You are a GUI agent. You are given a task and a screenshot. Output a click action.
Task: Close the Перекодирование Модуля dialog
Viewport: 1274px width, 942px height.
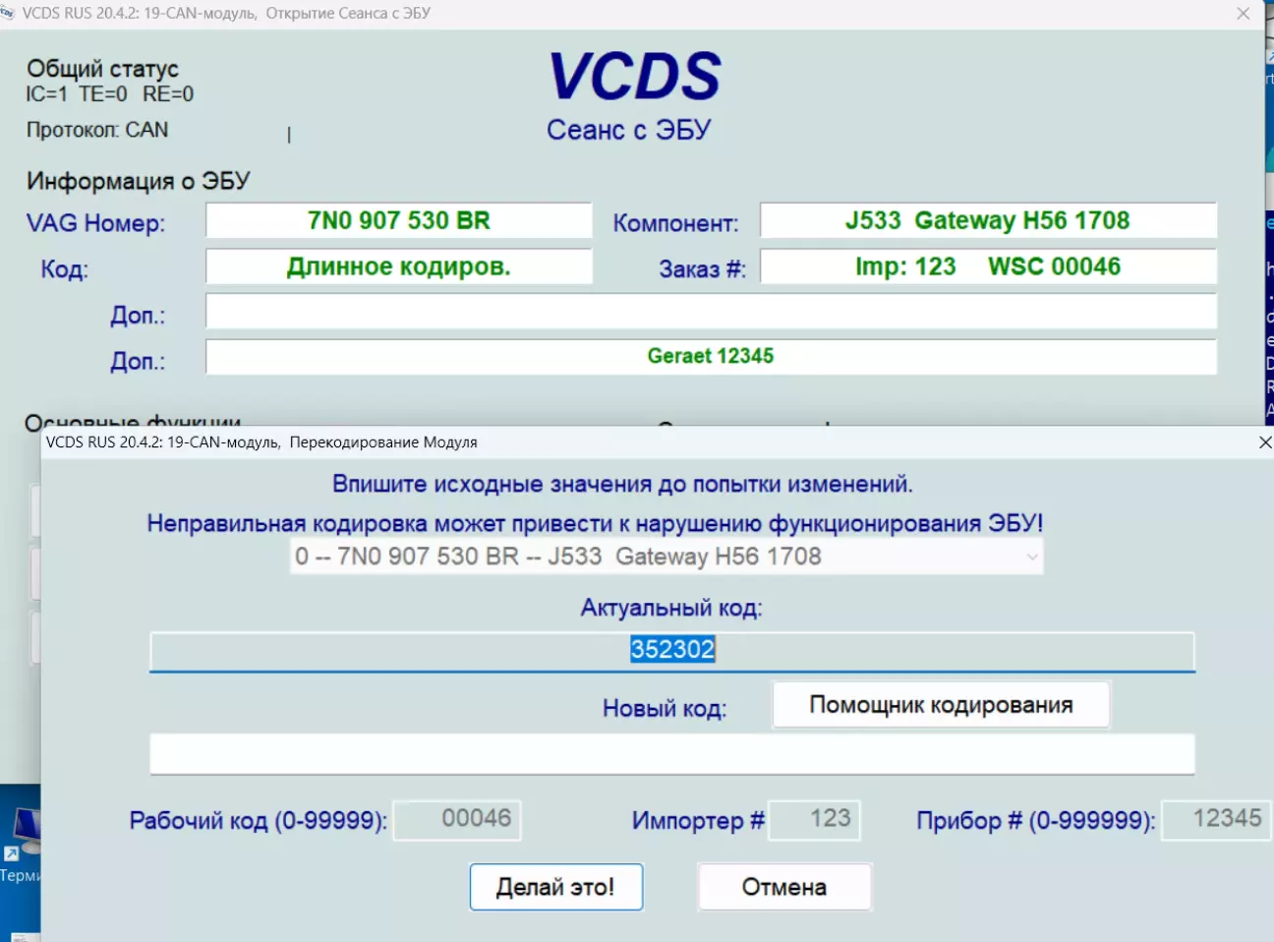coord(1264,442)
